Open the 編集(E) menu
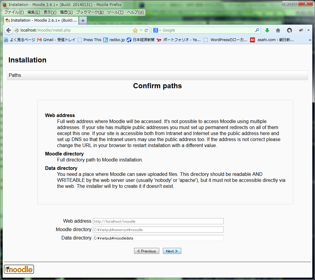 point(34,12)
